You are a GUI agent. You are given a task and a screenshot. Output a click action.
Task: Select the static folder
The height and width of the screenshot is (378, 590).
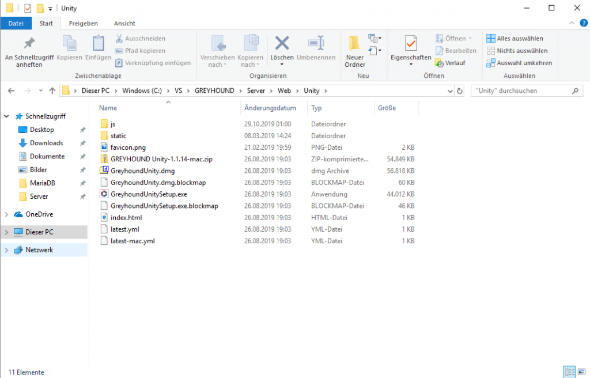tap(118, 135)
